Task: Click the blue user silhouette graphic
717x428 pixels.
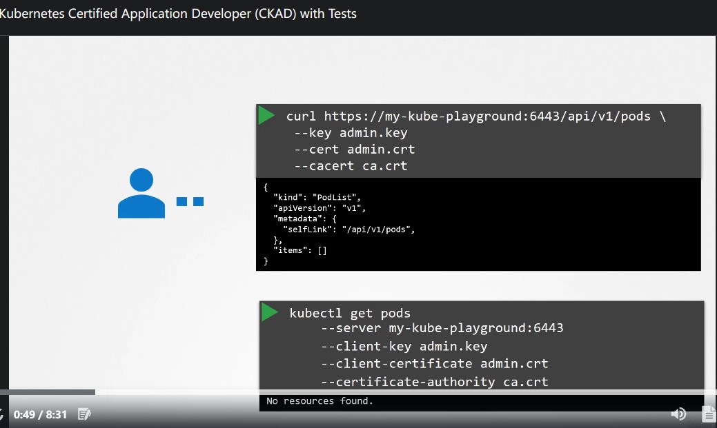Action: pyautogui.click(x=141, y=193)
